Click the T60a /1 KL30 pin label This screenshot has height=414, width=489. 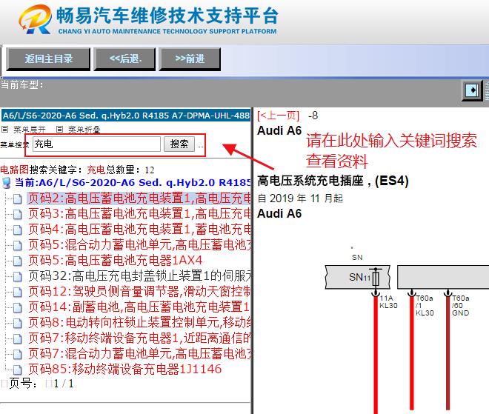425,306
